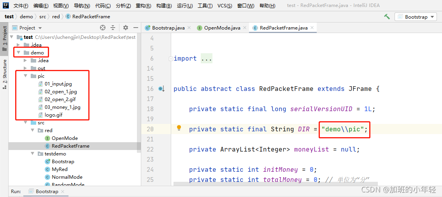This screenshot has width=442, height=197.
Task: Open the 文件(F) menu
Action: click(21, 5)
